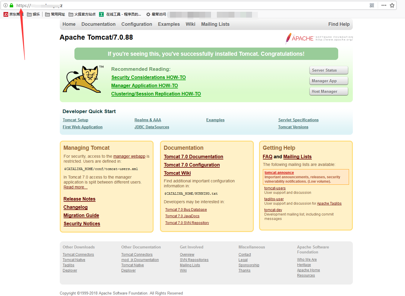This screenshot has height=296, width=405.
Task: Open Tomcat 7.0 Bug Database link
Action: [x=186, y=209]
